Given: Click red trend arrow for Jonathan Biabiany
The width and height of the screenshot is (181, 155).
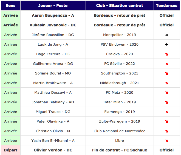Looking at the screenshot, I should (166, 102).
